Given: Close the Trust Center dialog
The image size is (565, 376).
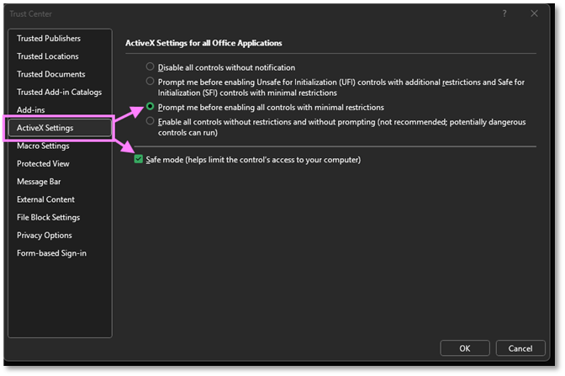Looking at the screenshot, I should pos(535,13).
